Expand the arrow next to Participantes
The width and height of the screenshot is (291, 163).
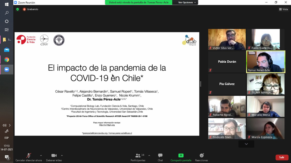point(149,155)
